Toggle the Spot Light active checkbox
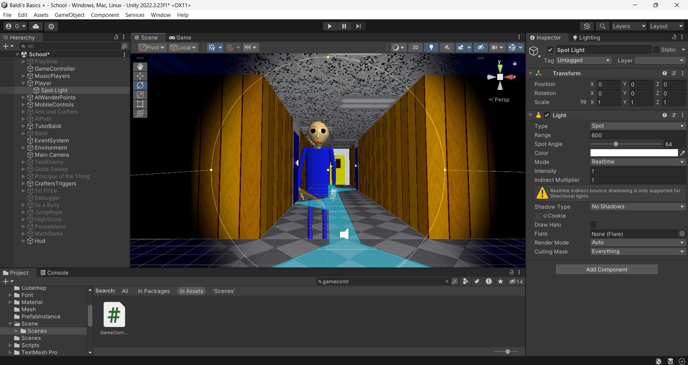This screenshot has width=688, height=365. [x=550, y=50]
